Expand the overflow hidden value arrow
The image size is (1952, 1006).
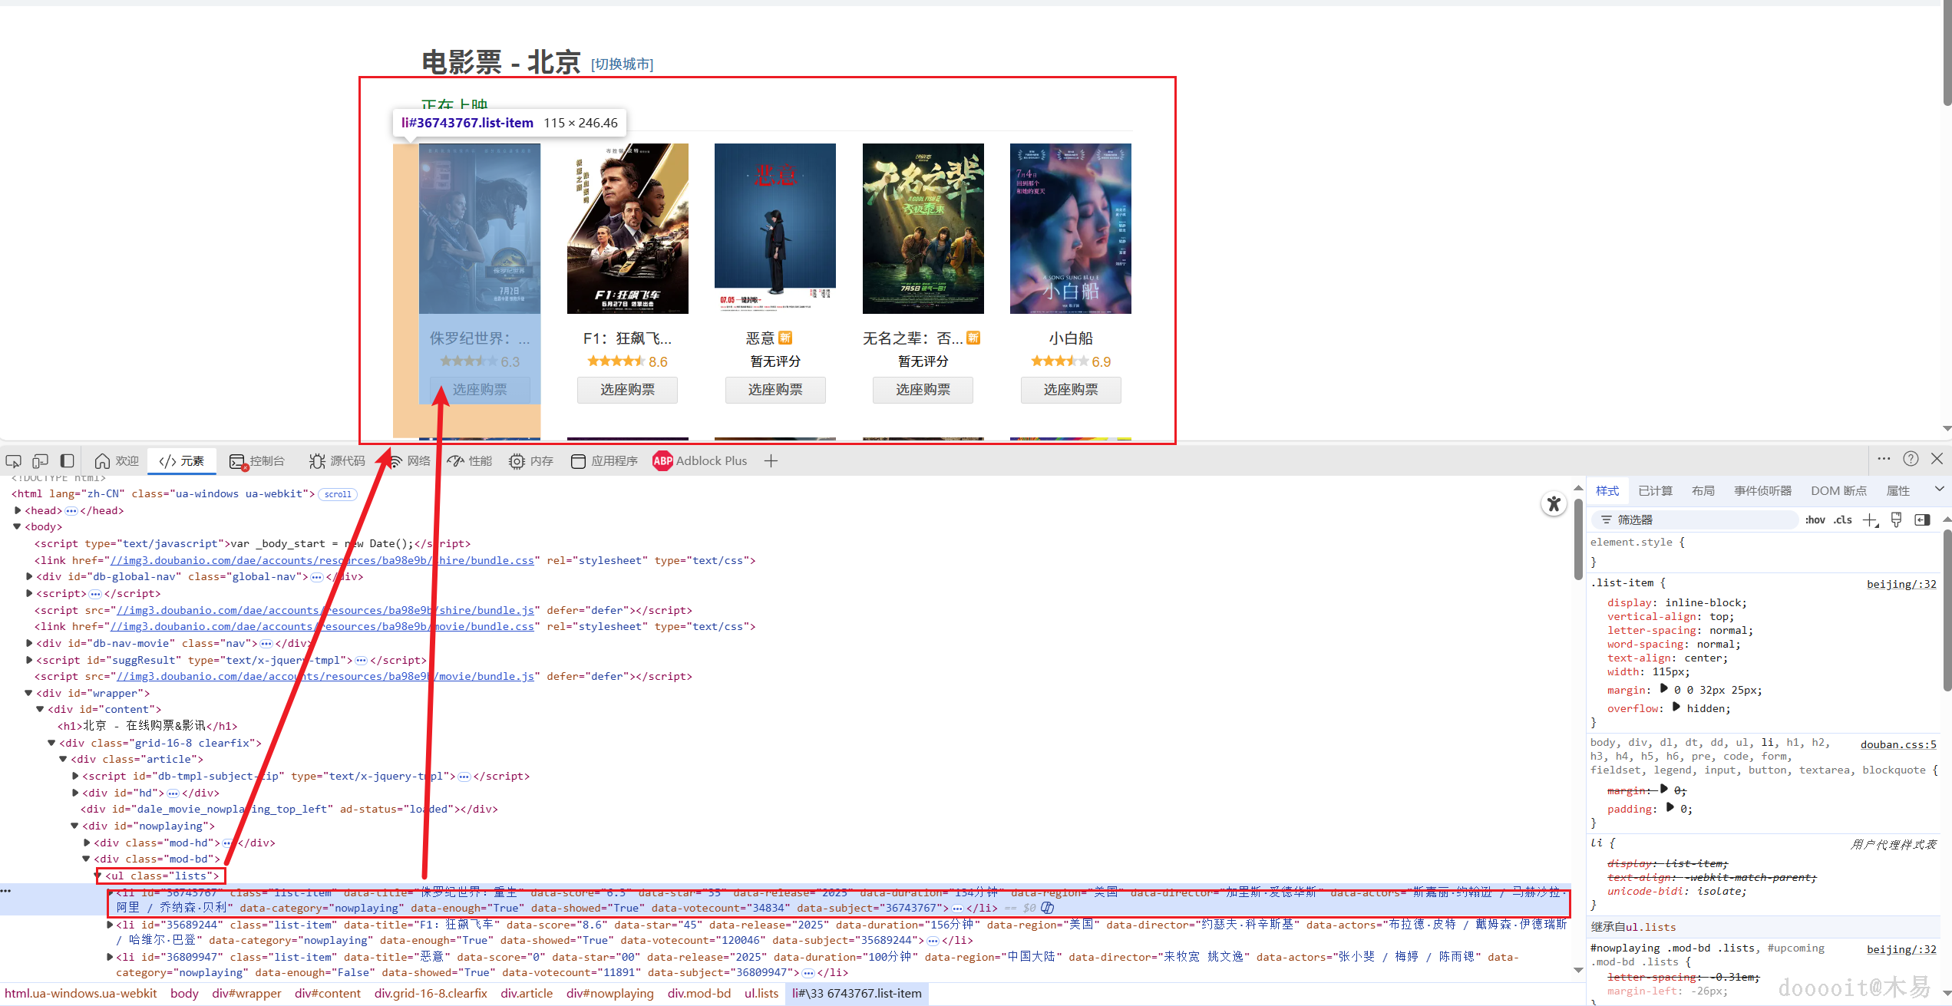(x=1677, y=708)
